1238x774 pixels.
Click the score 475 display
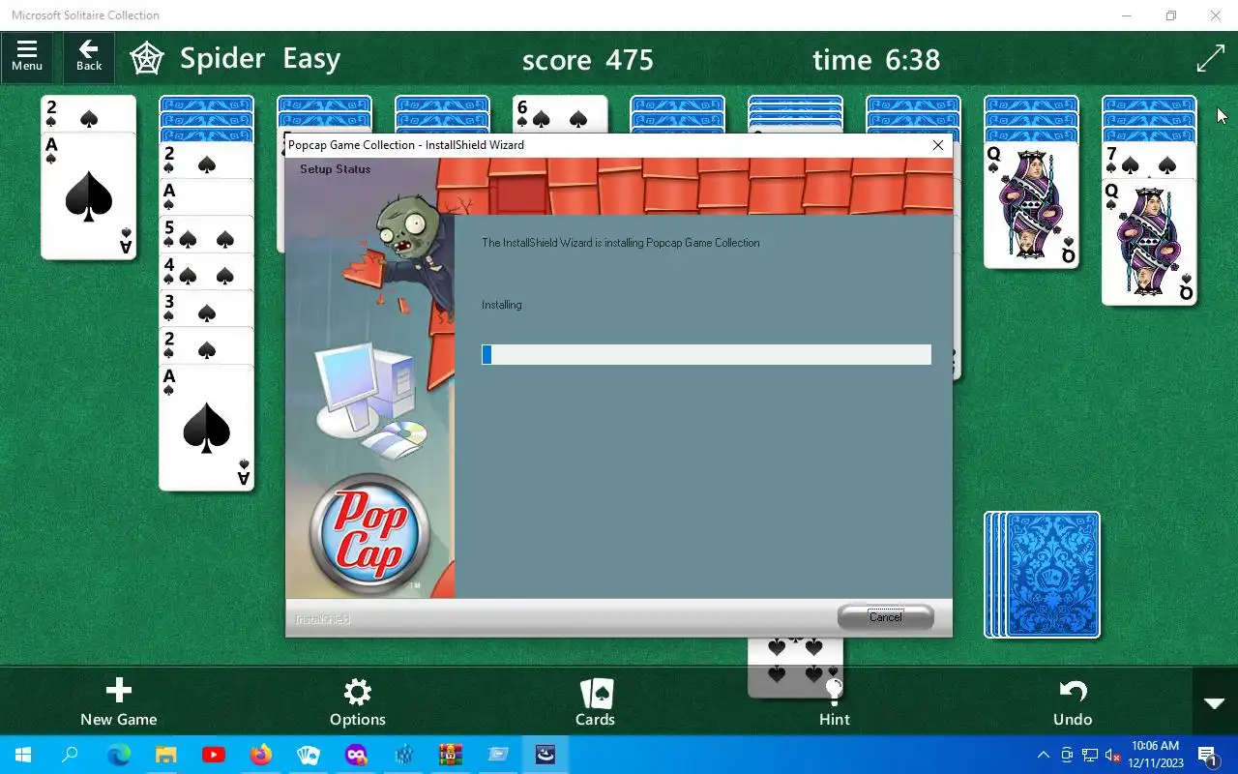click(x=588, y=60)
